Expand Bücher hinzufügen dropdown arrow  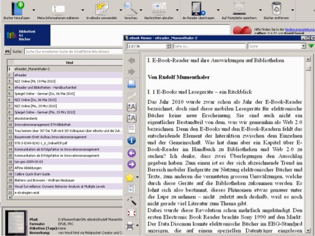[x=34, y=10]
